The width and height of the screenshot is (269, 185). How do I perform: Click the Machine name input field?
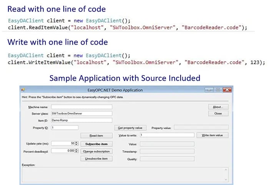pyautogui.click(x=81, y=107)
